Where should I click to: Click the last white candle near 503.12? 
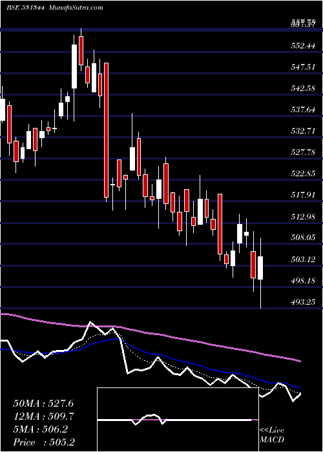coord(260,268)
